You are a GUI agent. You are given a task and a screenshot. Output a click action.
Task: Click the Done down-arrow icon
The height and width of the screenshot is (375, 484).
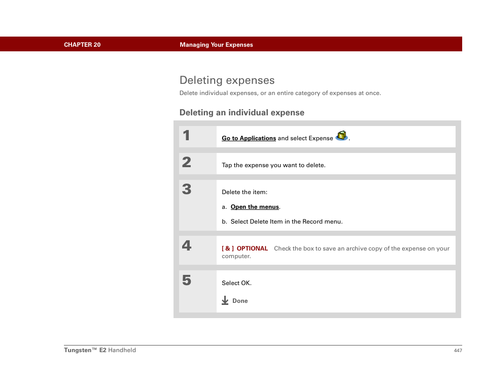pyautogui.click(x=225, y=300)
